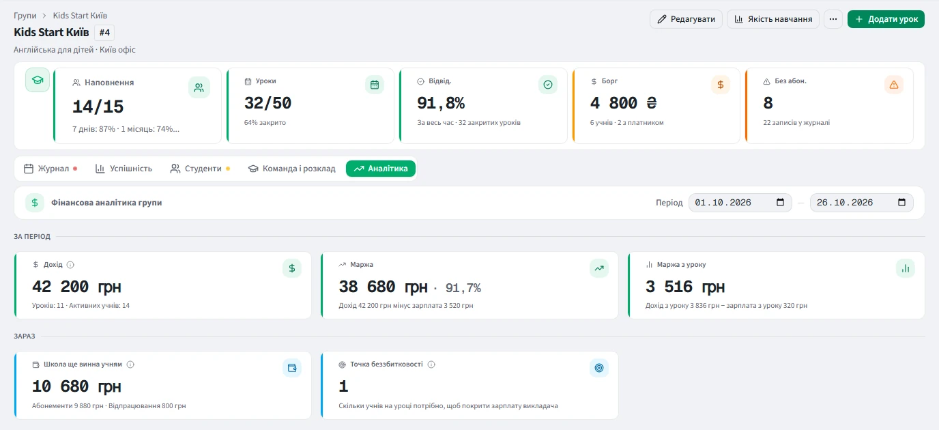Click the info icon next to Точка беззбитковості

tap(431, 364)
